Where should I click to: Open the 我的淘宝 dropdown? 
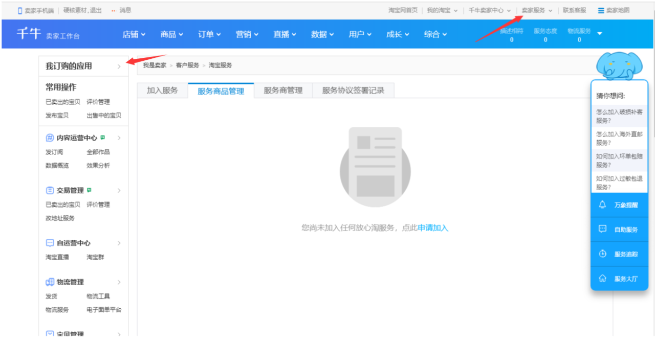coord(442,10)
